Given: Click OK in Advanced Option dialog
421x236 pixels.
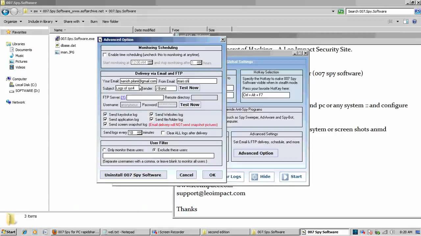Looking at the screenshot, I should point(212,175).
